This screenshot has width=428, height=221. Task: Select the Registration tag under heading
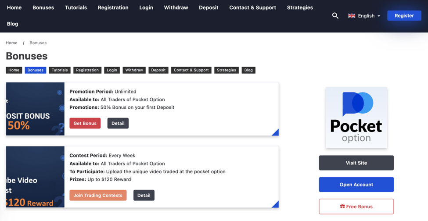point(87,70)
